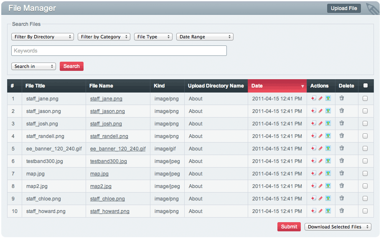Download the staff_jane.png file icon
Image resolution: width=381 pixels, height=238 pixels.
tap(313, 98)
